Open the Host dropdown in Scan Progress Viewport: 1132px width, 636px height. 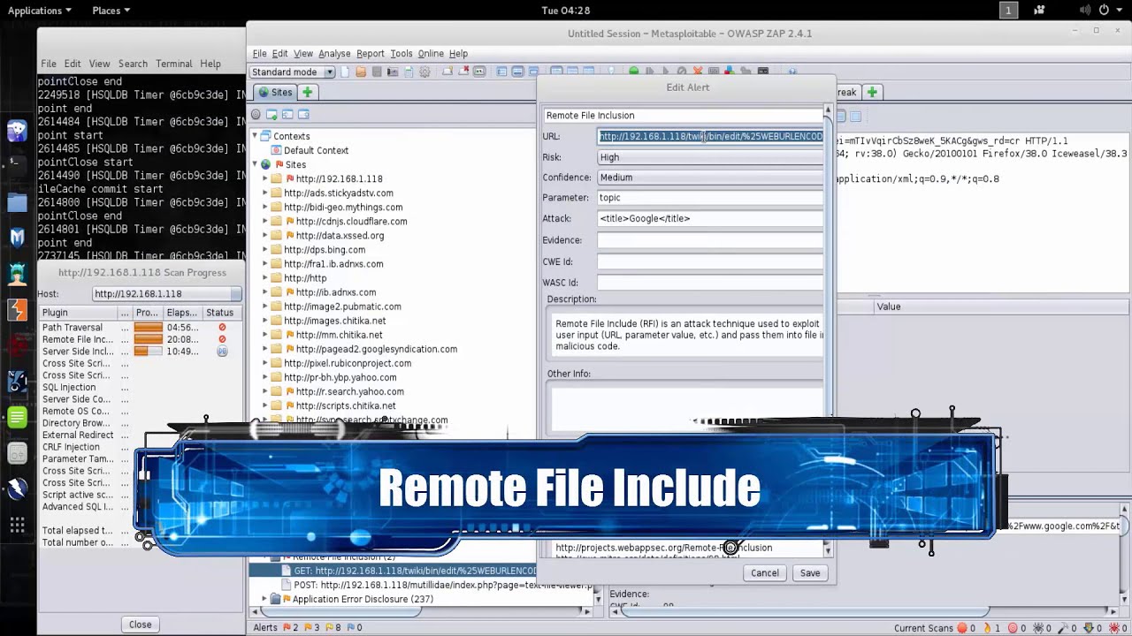point(166,293)
